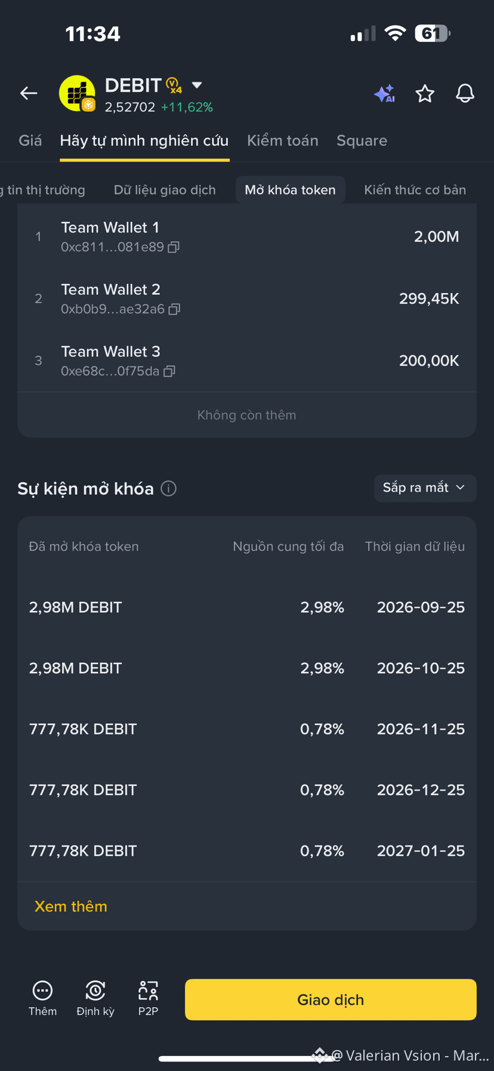Image resolution: width=494 pixels, height=1071 pixels.
Task: Tap the Xem thêm link
Action: [x=71, y=906]
